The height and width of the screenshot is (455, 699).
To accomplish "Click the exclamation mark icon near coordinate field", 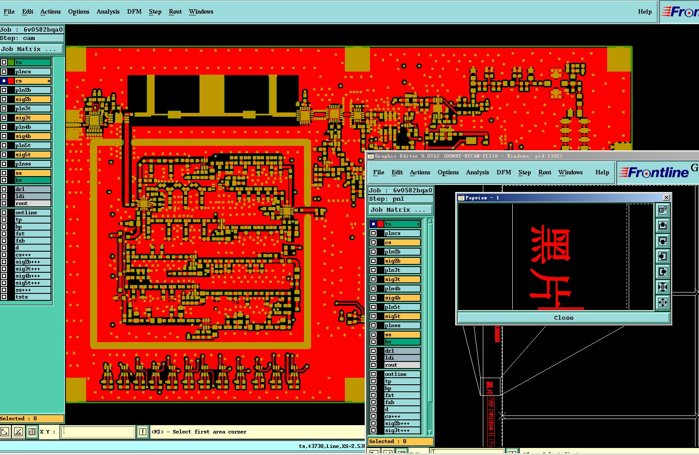I will 143,432.
